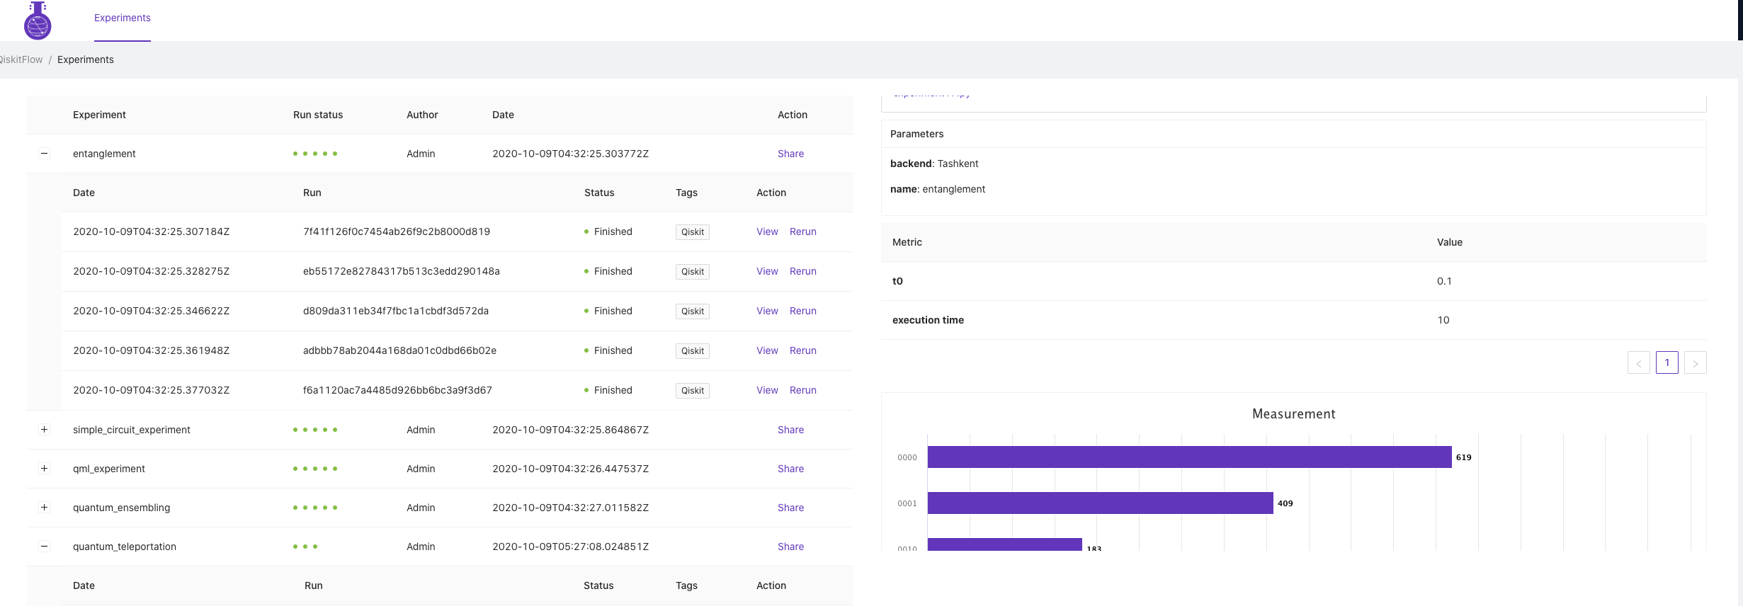Click entanglement run status dots

coord(315,154)
